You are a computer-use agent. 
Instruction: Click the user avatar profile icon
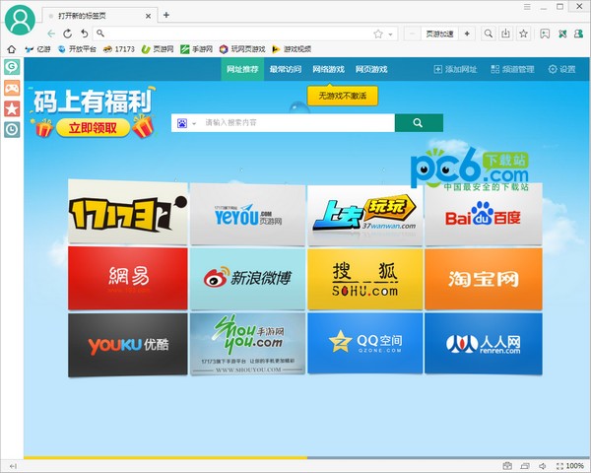[20, 20]
